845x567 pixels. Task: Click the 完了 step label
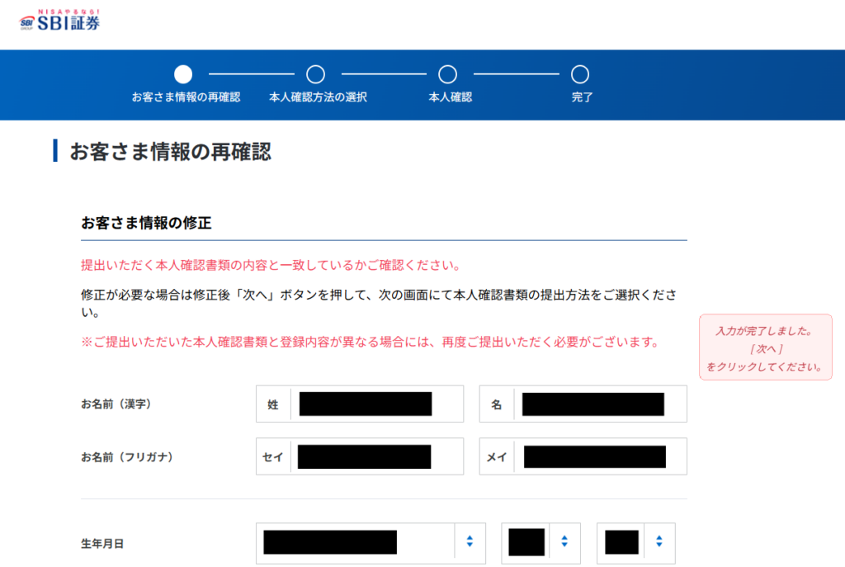click(x=582, y=97)
